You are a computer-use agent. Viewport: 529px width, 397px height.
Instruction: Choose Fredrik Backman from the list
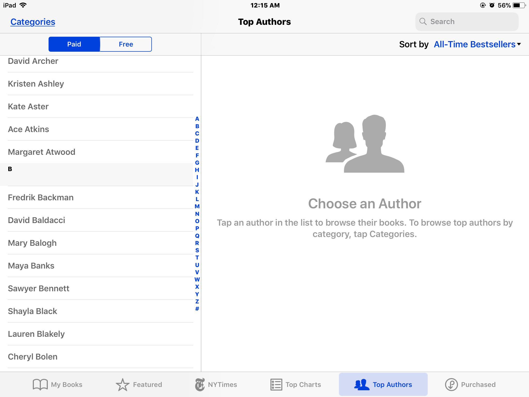(41, 197)
